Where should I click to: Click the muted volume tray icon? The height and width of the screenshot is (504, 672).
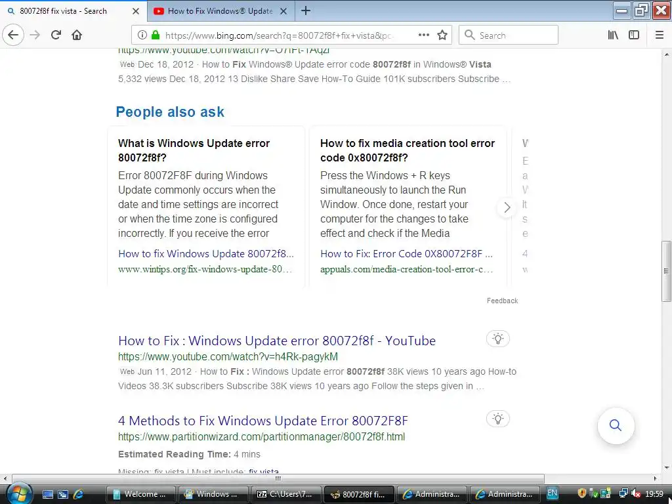(636, 493)
